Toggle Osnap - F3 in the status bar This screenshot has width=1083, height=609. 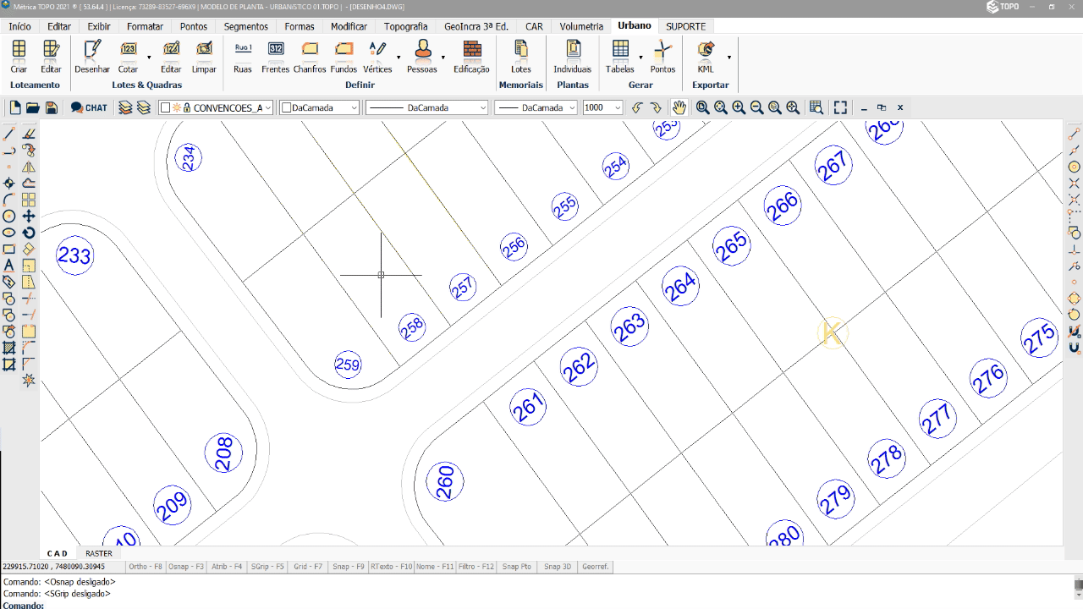(x=186, y=567)
